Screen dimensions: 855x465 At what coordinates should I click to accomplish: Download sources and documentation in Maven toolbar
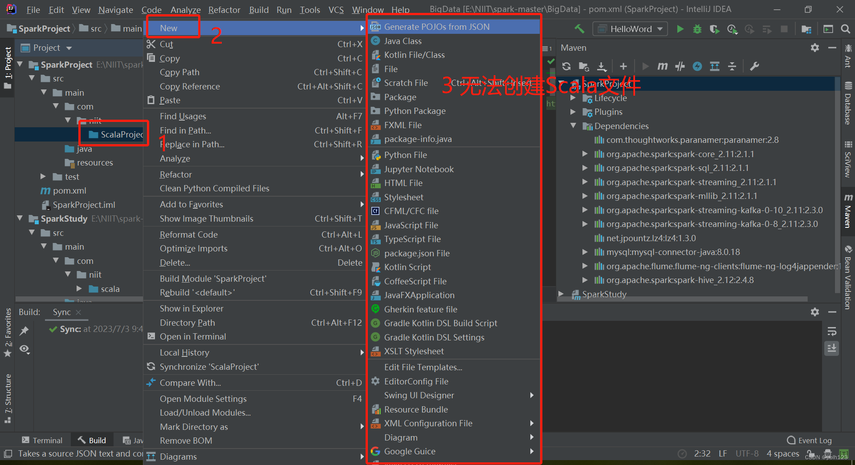pyautogui.click(x=602, y=66)
